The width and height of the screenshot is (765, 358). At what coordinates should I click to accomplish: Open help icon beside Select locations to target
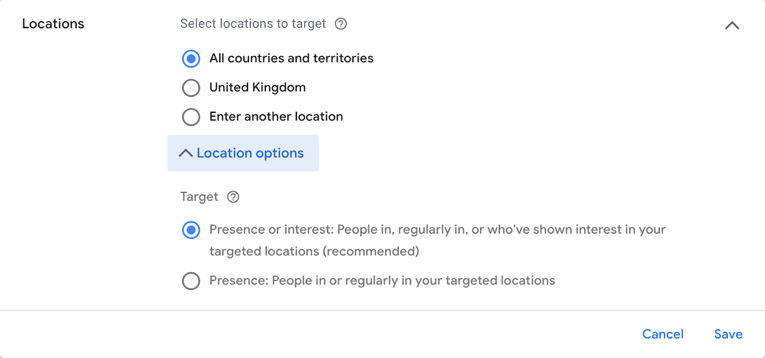(x=341, y=24)
